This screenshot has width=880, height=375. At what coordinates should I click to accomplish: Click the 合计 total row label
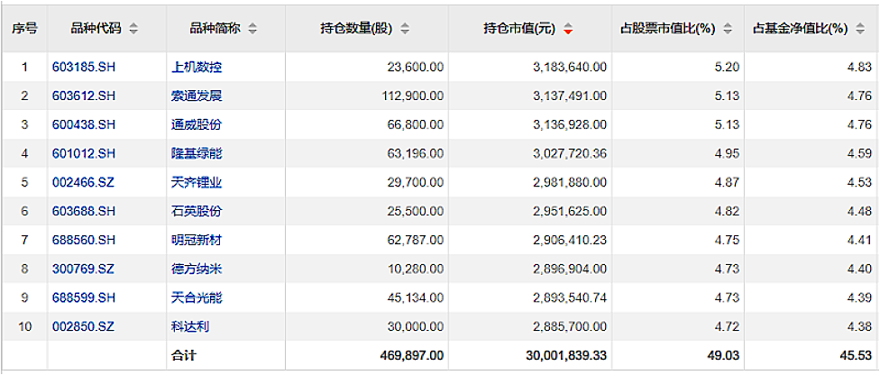tap(183, 355)
